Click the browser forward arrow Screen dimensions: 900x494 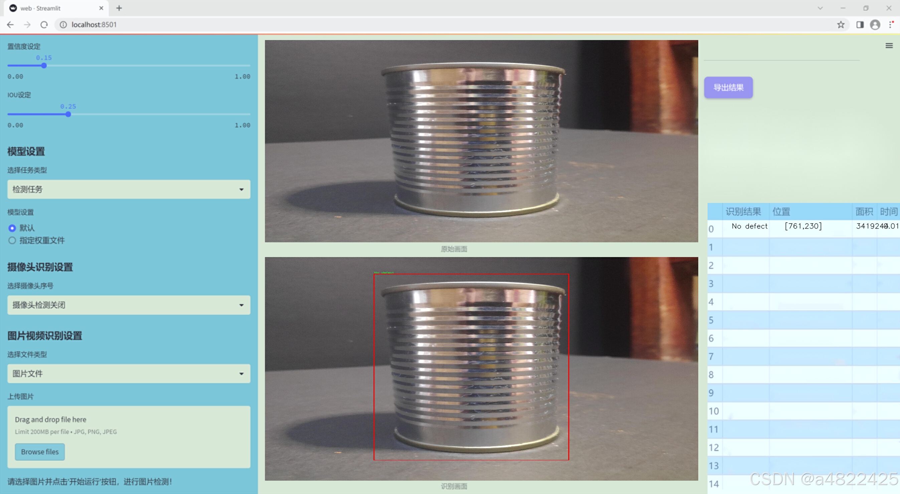[x=27, y=24]
